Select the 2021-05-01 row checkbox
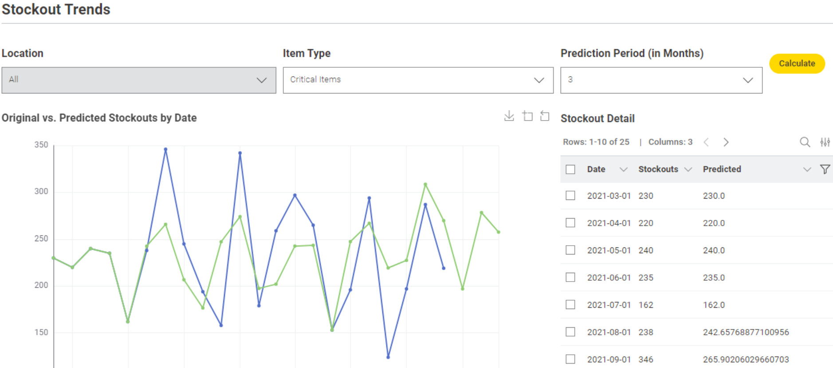 click(x=570, y=250)
